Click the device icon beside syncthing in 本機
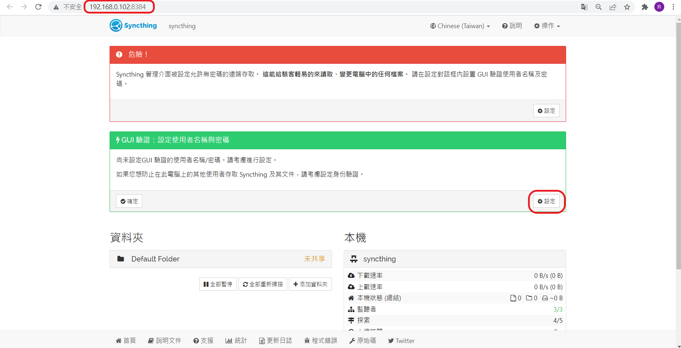This screenshot has height=348, width=681. click(354, 259)
